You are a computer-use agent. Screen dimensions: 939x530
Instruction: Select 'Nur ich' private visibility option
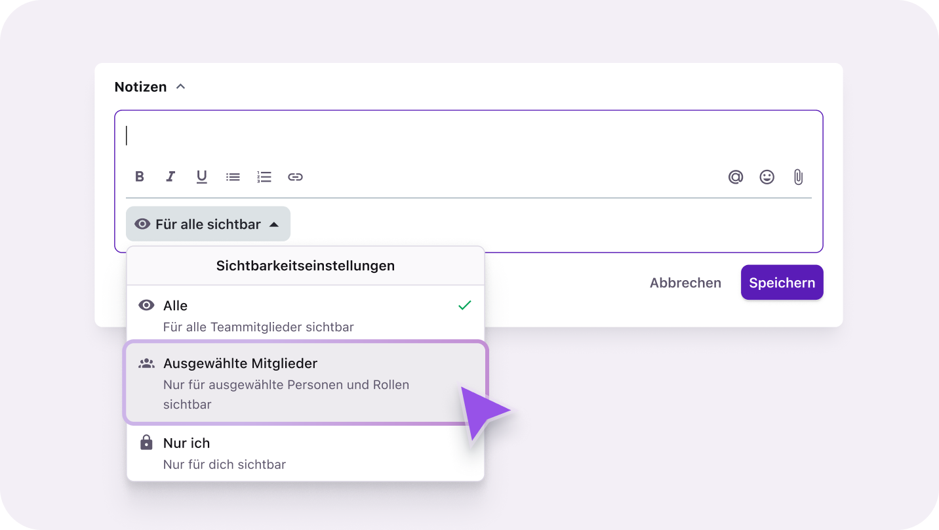coord(305,453)
